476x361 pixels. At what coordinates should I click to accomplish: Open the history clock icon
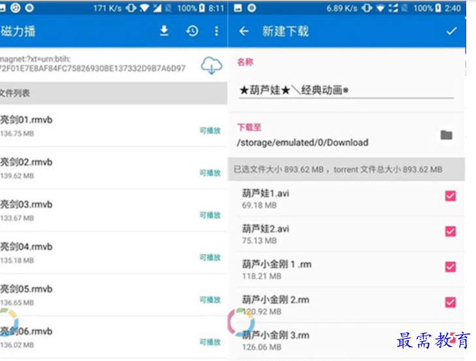(x=192, y=31)
